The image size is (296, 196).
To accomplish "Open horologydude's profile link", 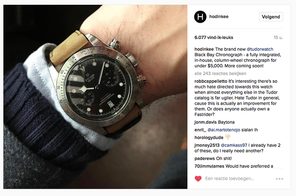I will (x=209, y=138).
